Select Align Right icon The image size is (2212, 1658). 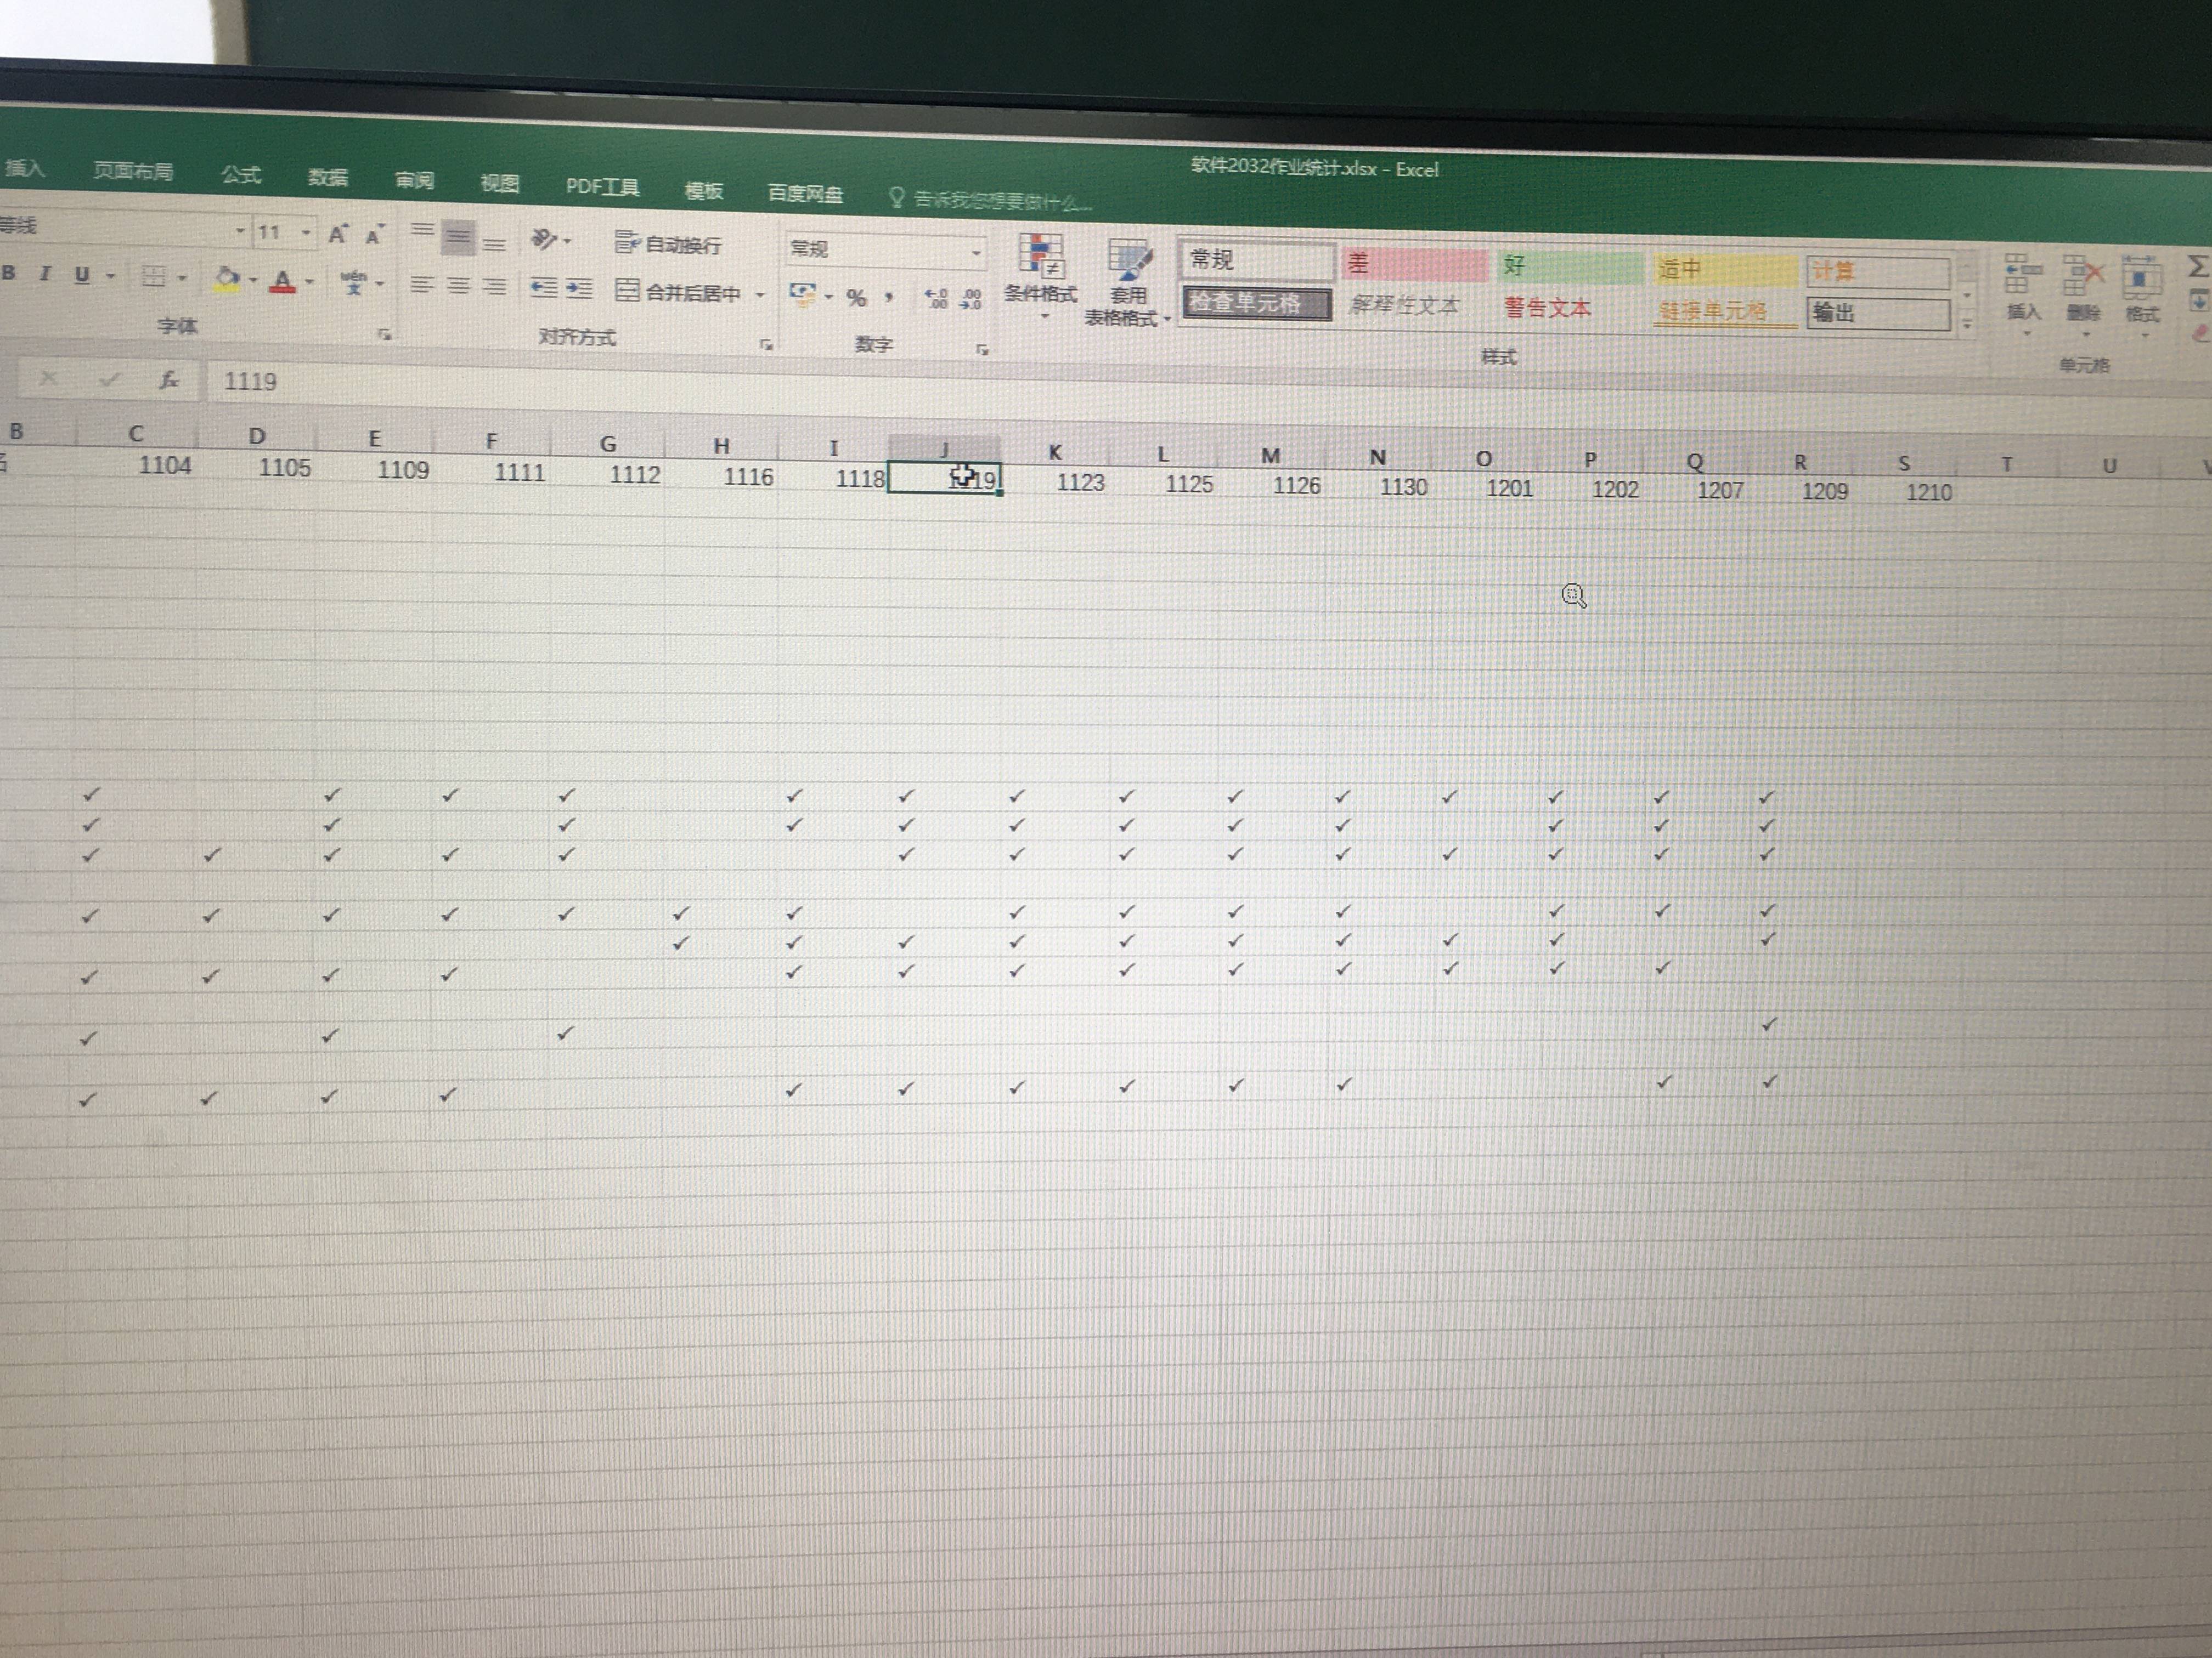point(494,287)
